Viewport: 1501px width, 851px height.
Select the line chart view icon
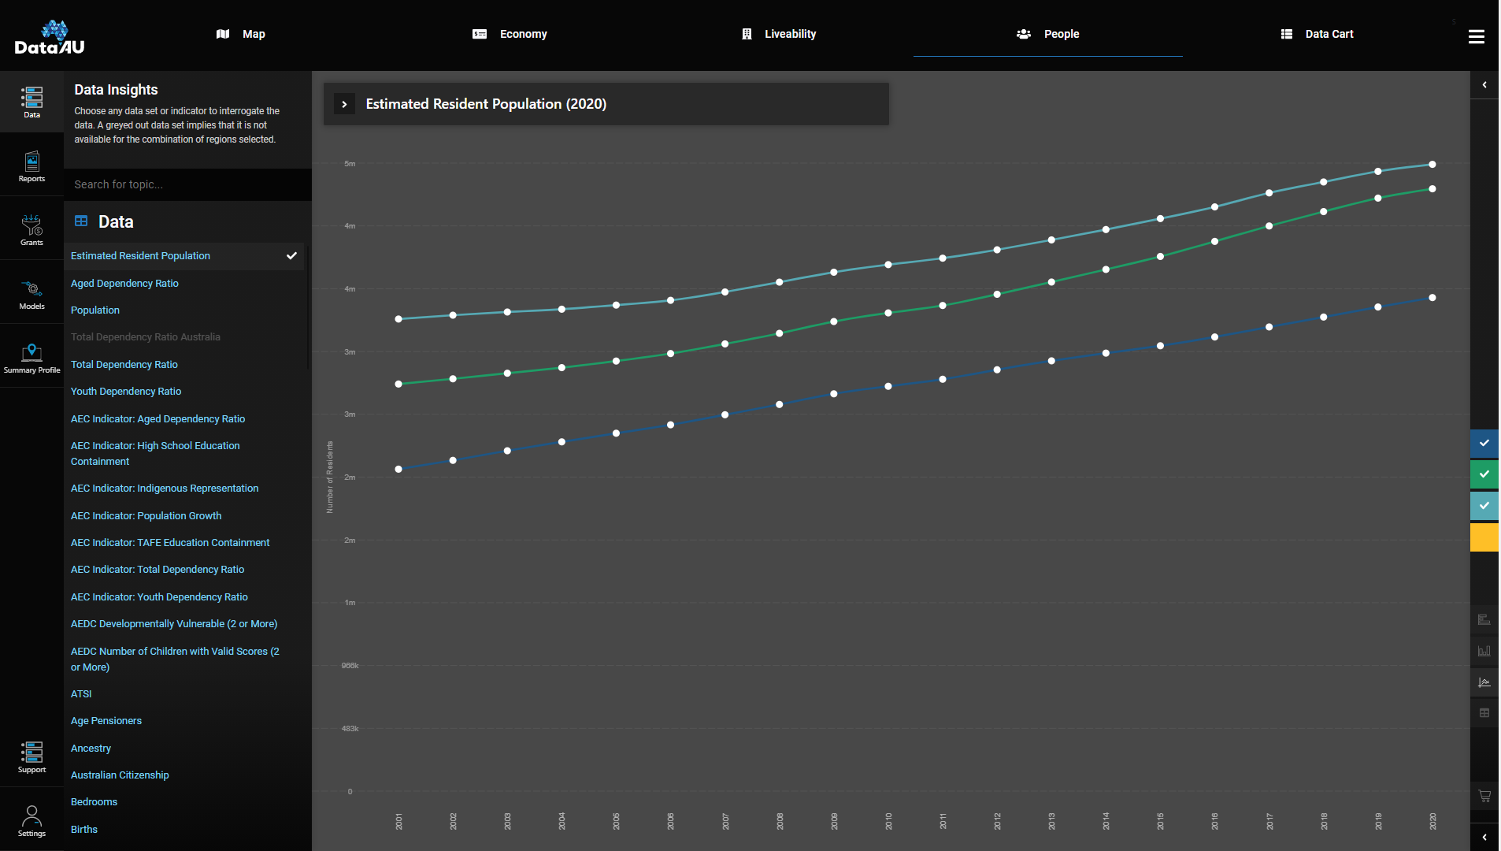[1484, 682]
